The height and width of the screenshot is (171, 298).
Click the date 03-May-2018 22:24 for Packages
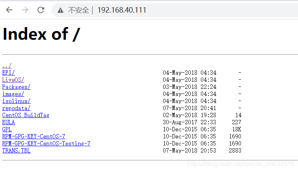tap(189, 87)
